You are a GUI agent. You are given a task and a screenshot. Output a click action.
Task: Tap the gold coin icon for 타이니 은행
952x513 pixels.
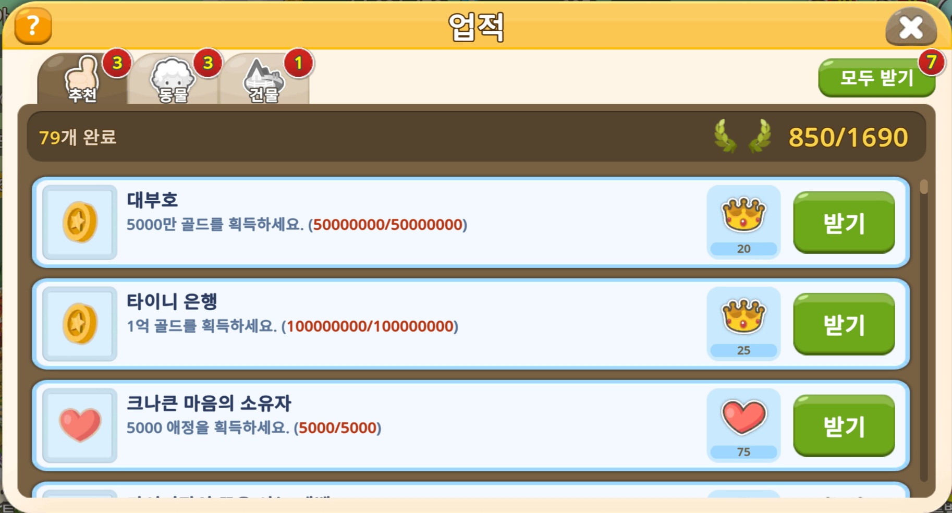coord(80,324)
